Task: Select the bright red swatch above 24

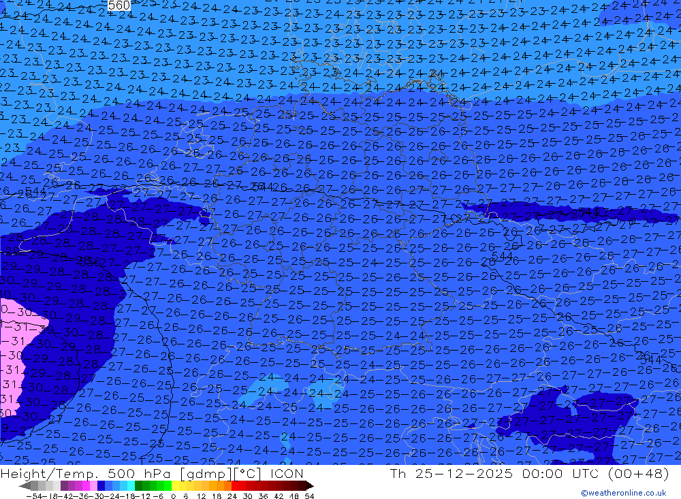Action: tap(235, 485)
